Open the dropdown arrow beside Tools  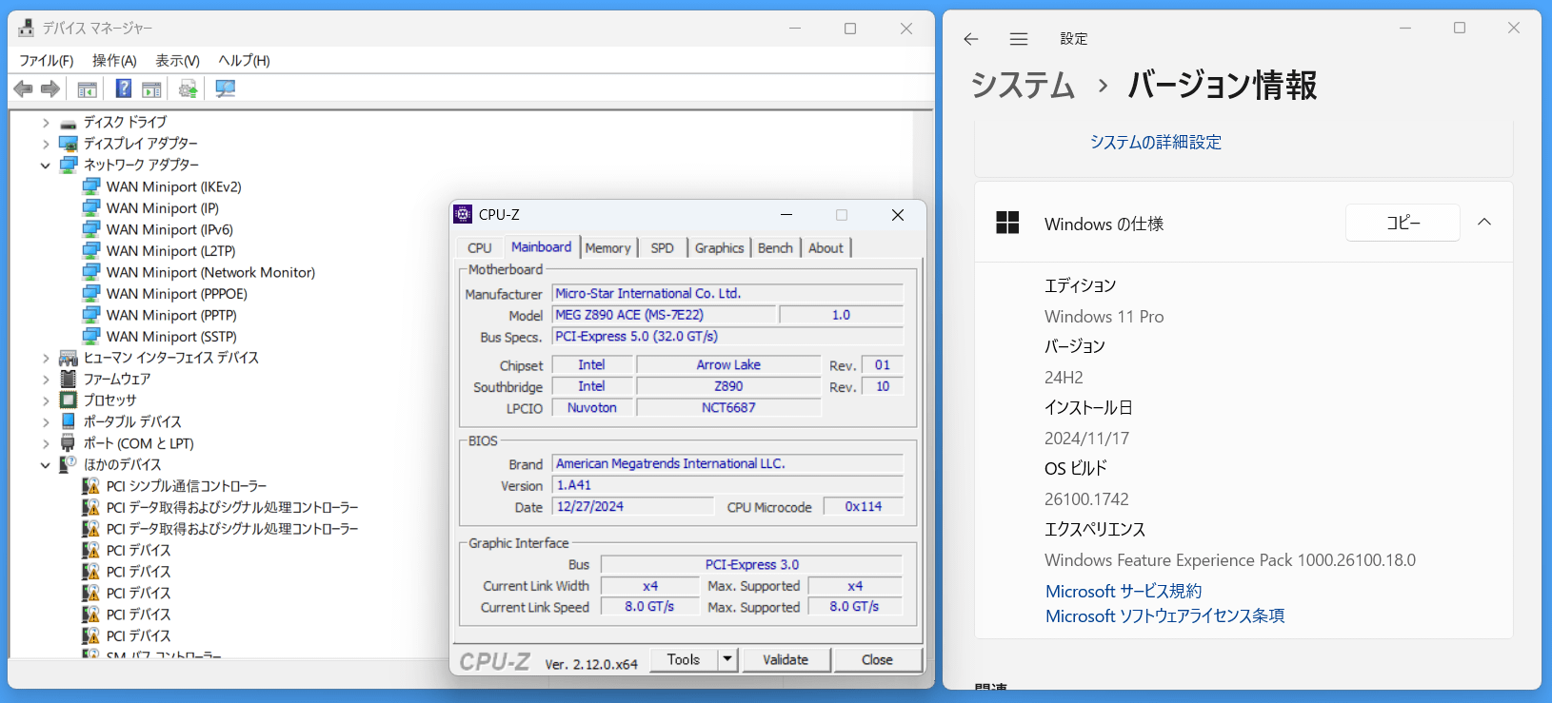(727, 659)
